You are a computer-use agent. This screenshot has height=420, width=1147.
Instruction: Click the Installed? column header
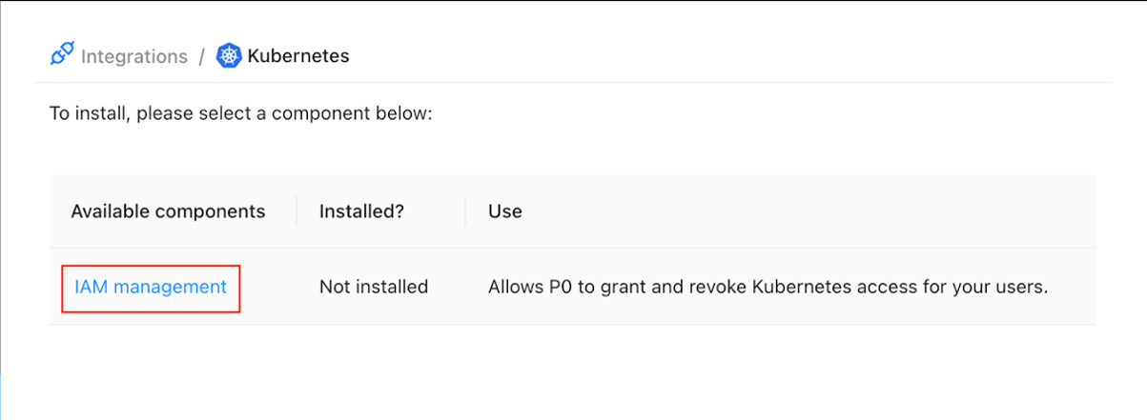click(361, 211)
